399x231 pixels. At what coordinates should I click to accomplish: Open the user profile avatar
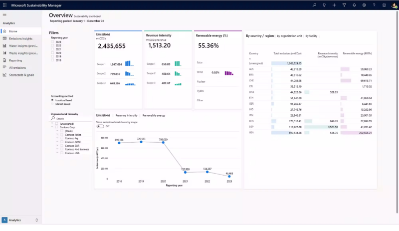pos(394,5)
